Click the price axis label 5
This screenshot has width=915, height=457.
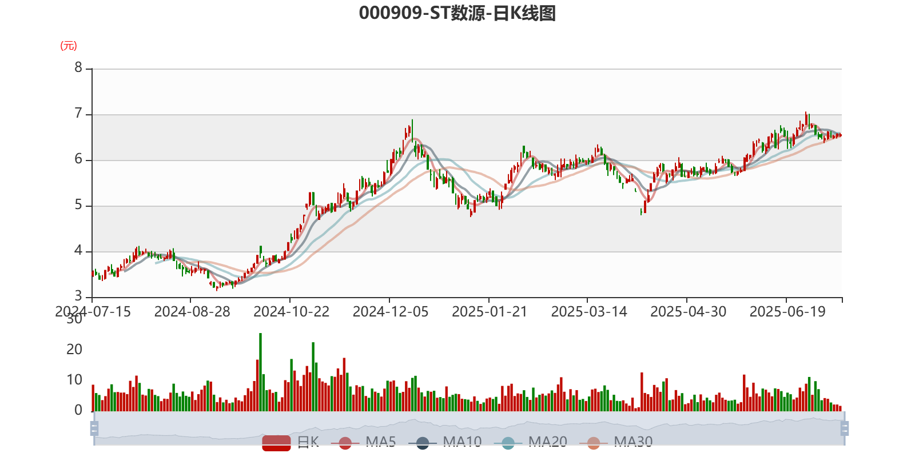pyautogui.click(x=78, y=205)
